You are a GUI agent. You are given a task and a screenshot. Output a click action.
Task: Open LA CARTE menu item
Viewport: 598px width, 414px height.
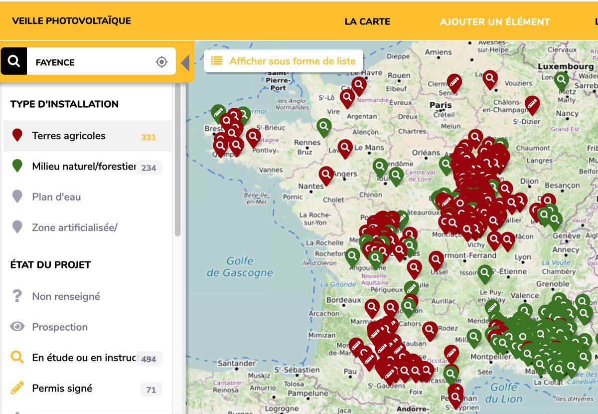(367, 21)
